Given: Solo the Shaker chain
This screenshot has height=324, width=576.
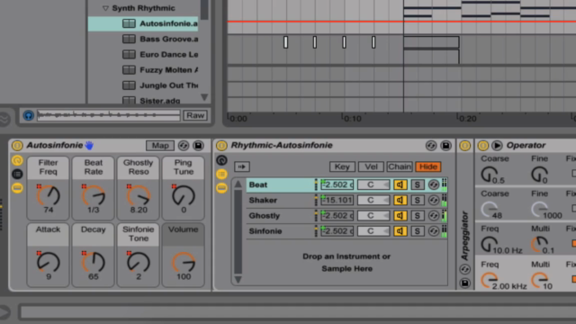Looking at the screenshot, I should click(x=417, y=200).
